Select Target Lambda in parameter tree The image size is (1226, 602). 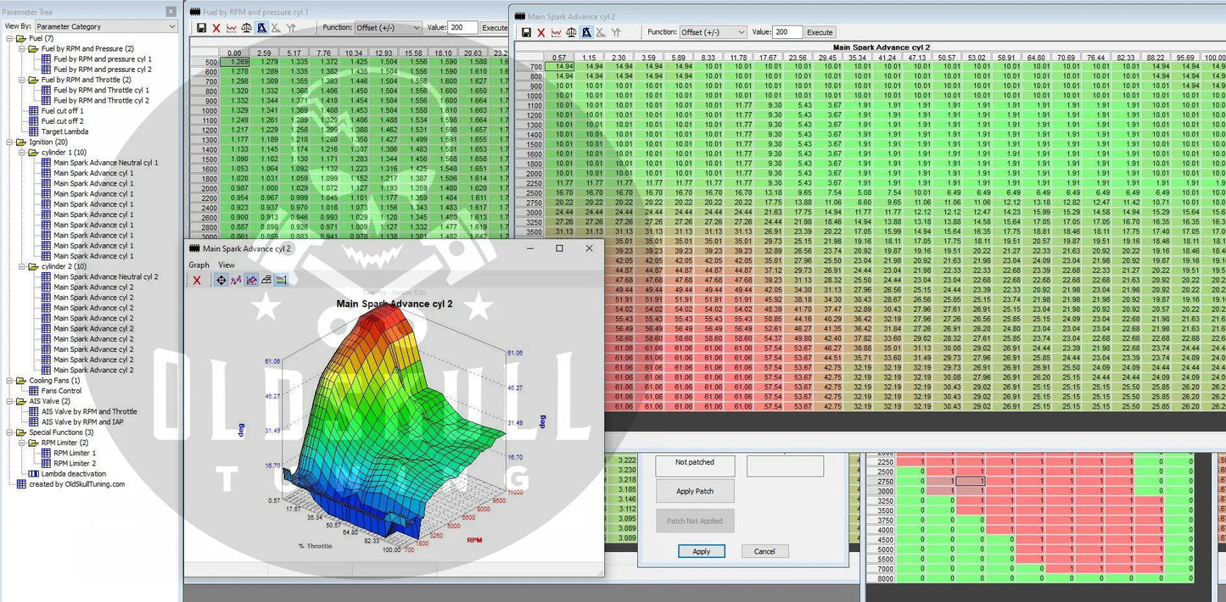(64, 131)
